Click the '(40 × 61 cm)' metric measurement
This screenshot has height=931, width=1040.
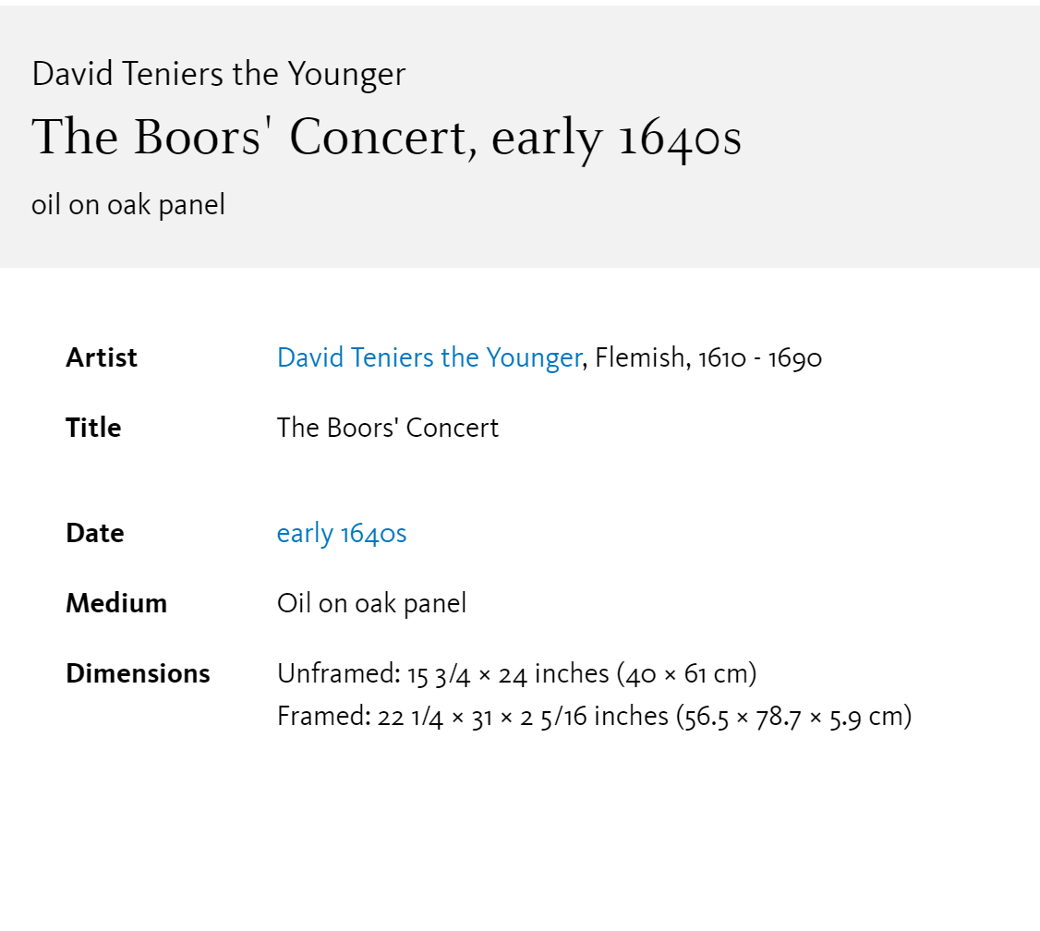point(687,675)
